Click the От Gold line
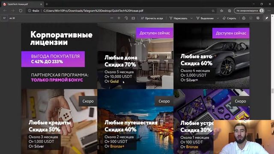This screenshot has height=154, width=274. [x=111, y=81]
